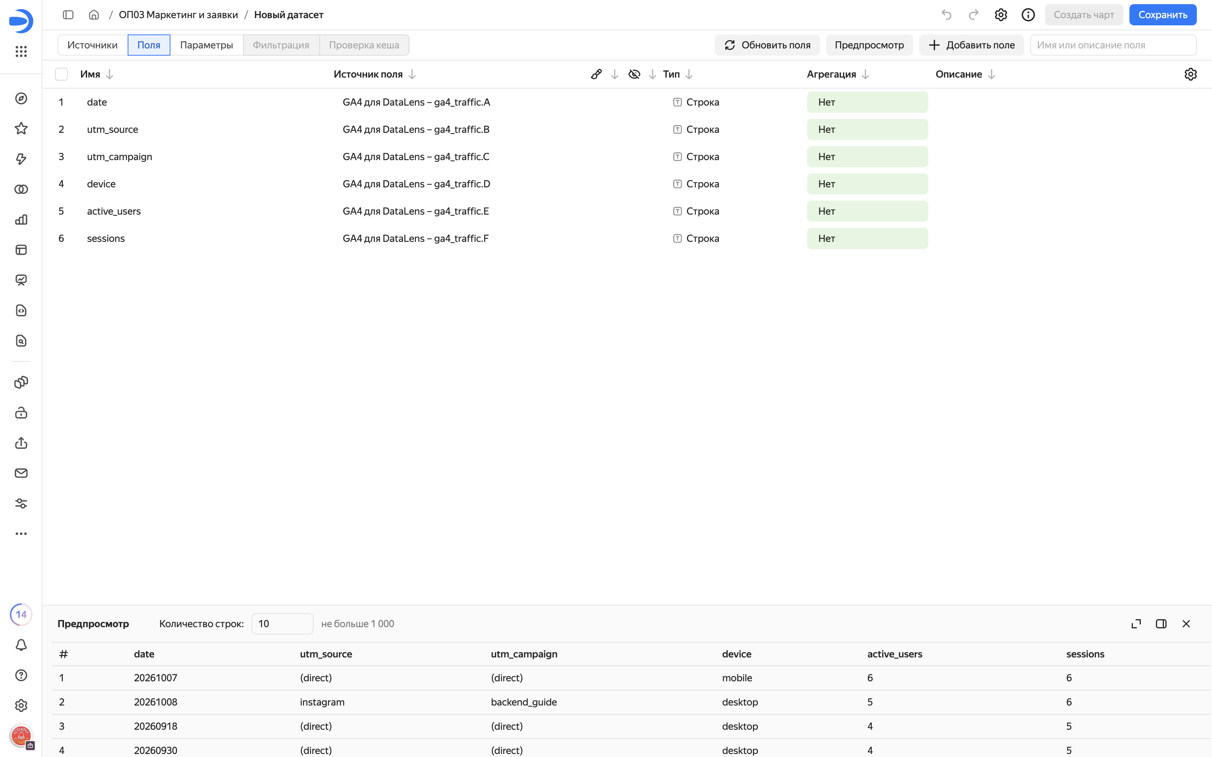Click the dataset info icon in header
Viewport: 1212px width, 757px height.
point(1028,14)
